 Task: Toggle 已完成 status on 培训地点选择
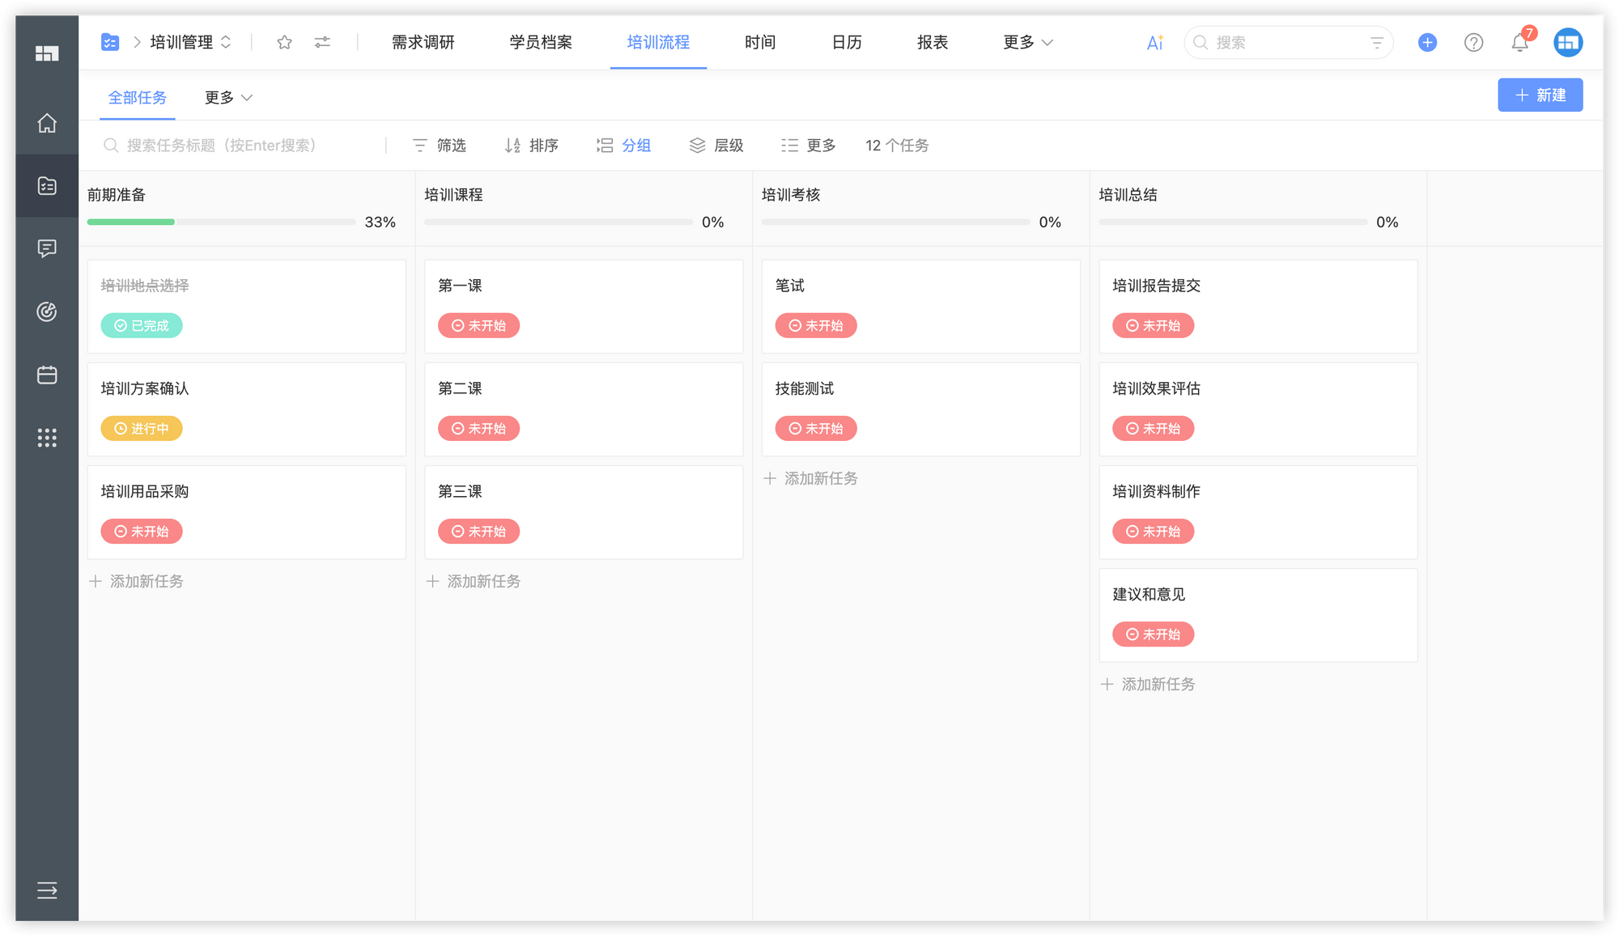point(142,325)
